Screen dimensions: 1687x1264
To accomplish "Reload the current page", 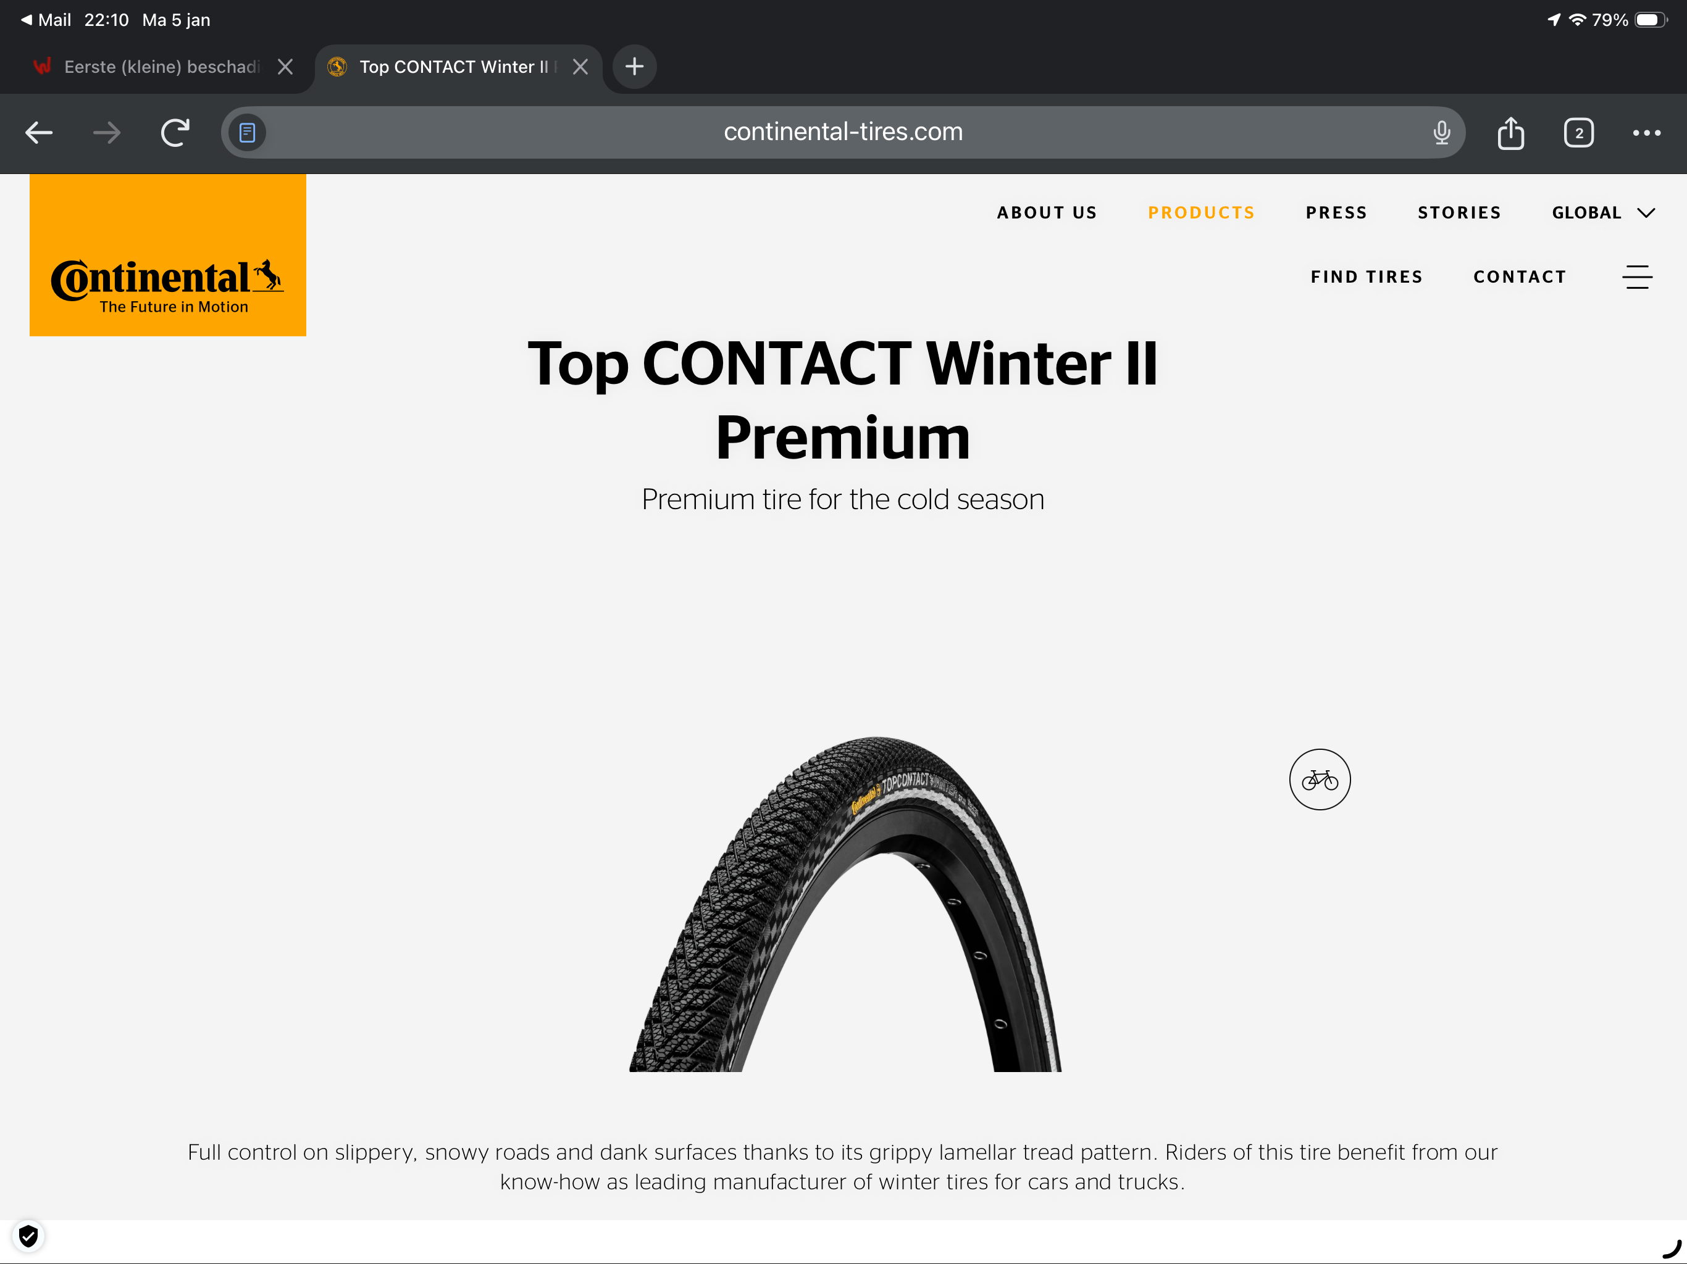I will click(x=175, y=133).
